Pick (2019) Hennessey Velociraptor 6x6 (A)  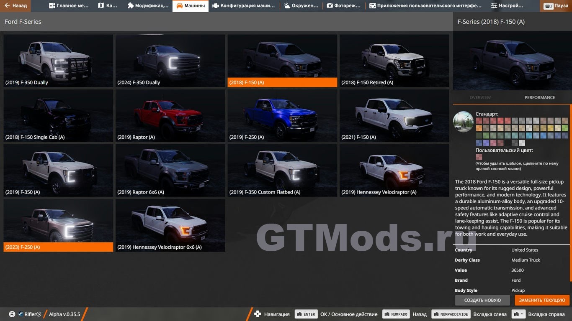[x=170, y=225]
